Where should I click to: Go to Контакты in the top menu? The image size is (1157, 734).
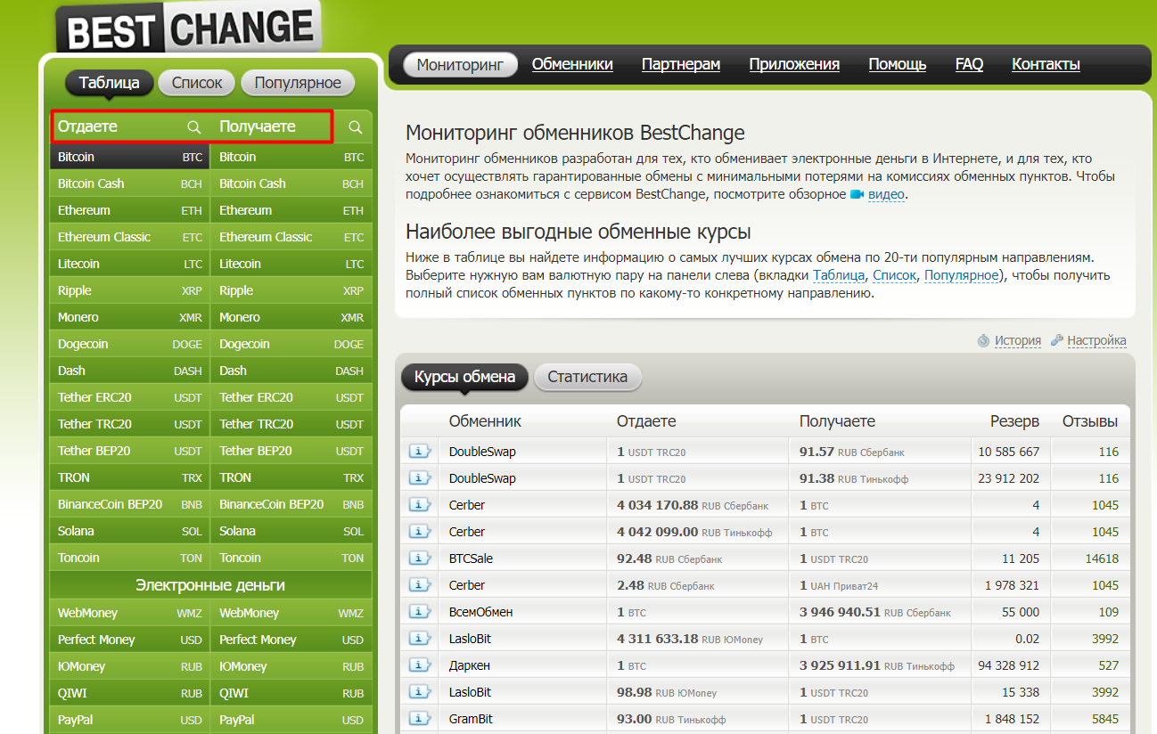pyautogui.click(x=1046, y=64)
